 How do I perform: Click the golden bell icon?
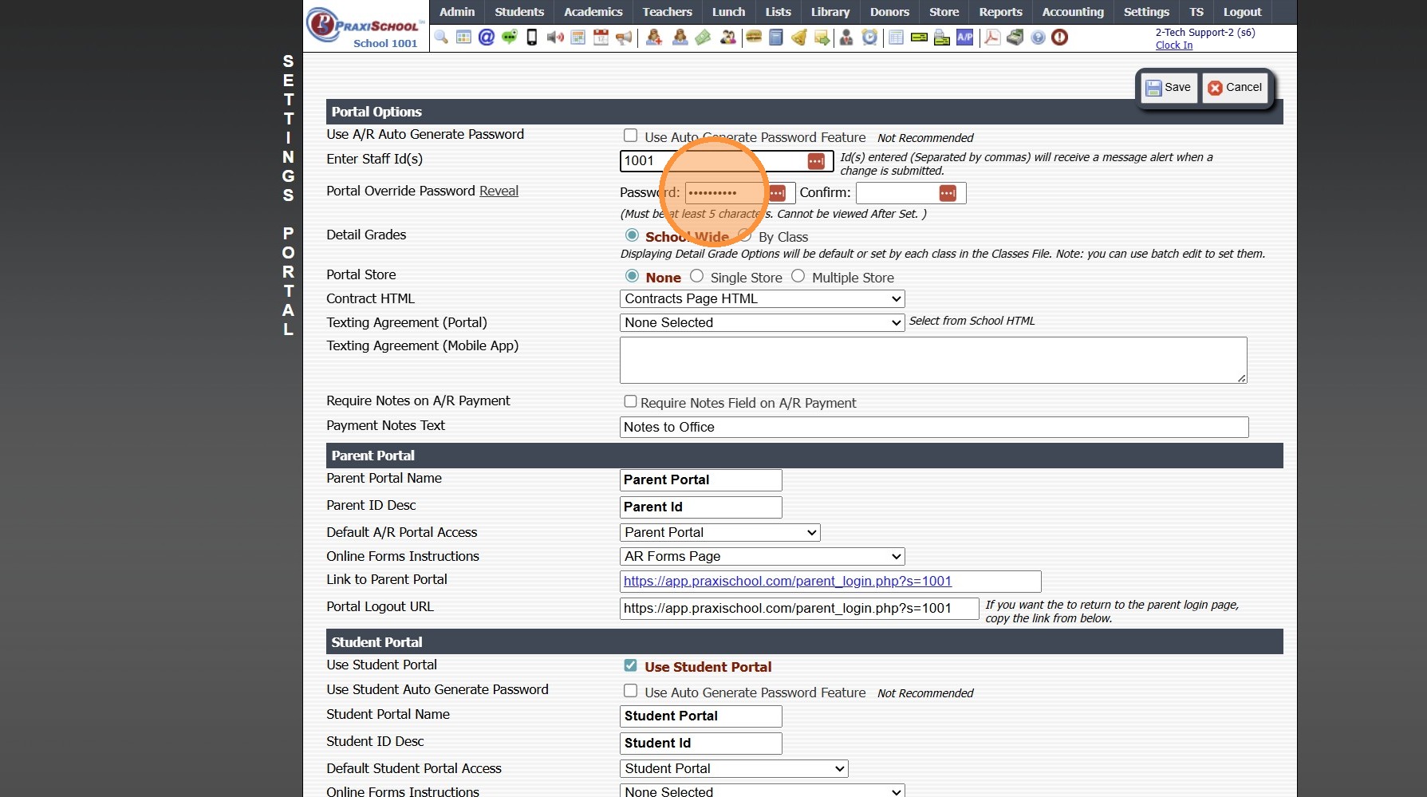[x=798, y=37]
